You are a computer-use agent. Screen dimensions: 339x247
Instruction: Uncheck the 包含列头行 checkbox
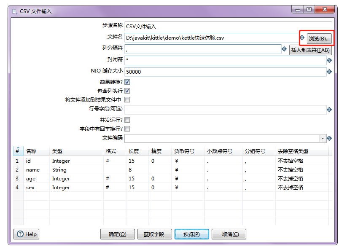pos(127,91)
